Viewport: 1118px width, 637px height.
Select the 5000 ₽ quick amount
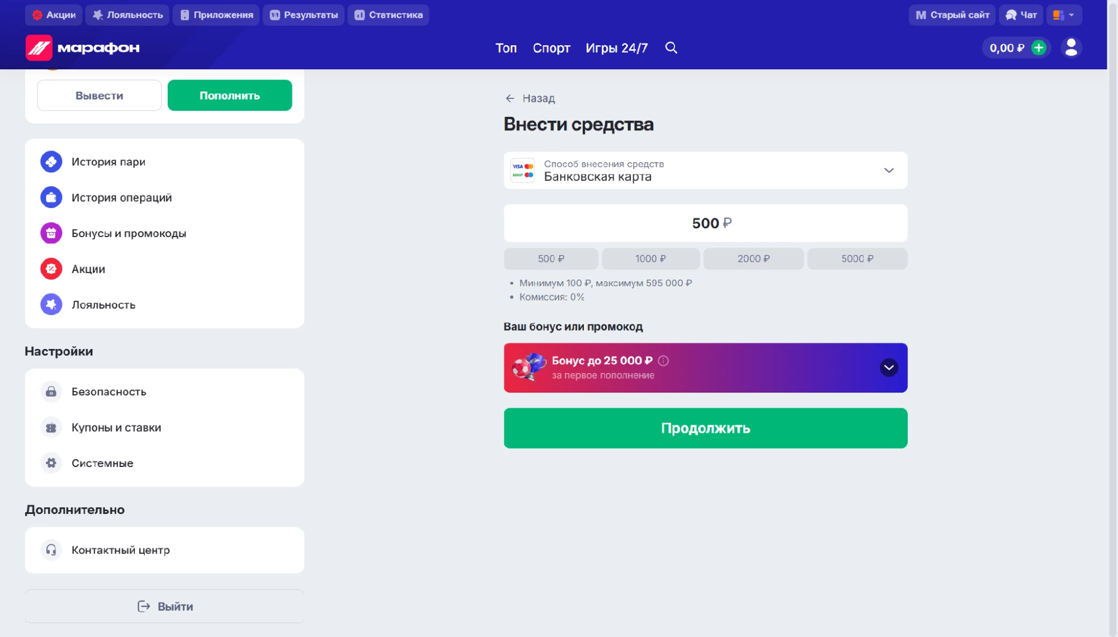pyautogui.click(x=857, y=259)
